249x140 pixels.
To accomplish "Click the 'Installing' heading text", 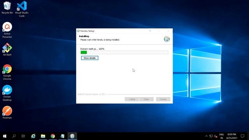I will coord(84,36).
